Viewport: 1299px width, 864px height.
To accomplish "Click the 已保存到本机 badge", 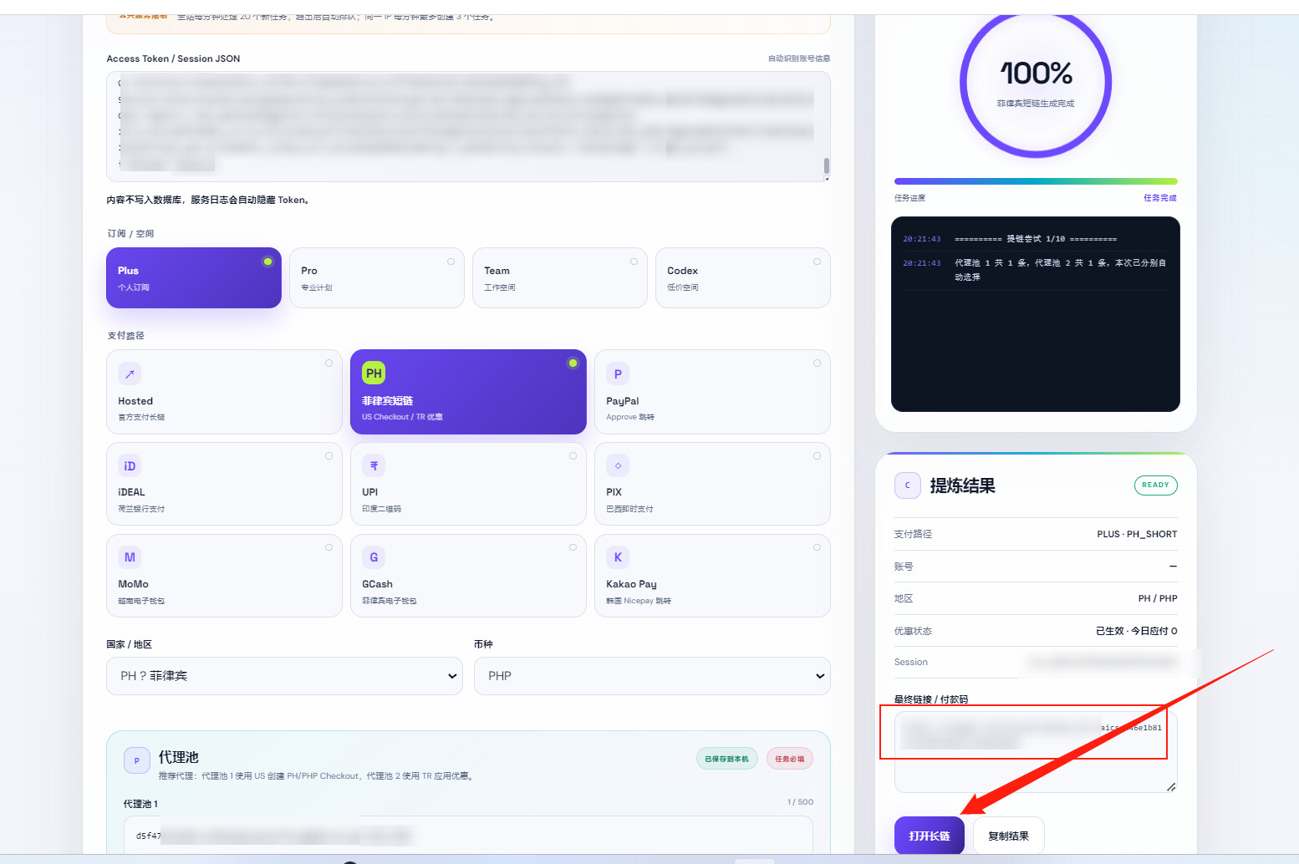I will pyautogui.click(x=726, y=759).
